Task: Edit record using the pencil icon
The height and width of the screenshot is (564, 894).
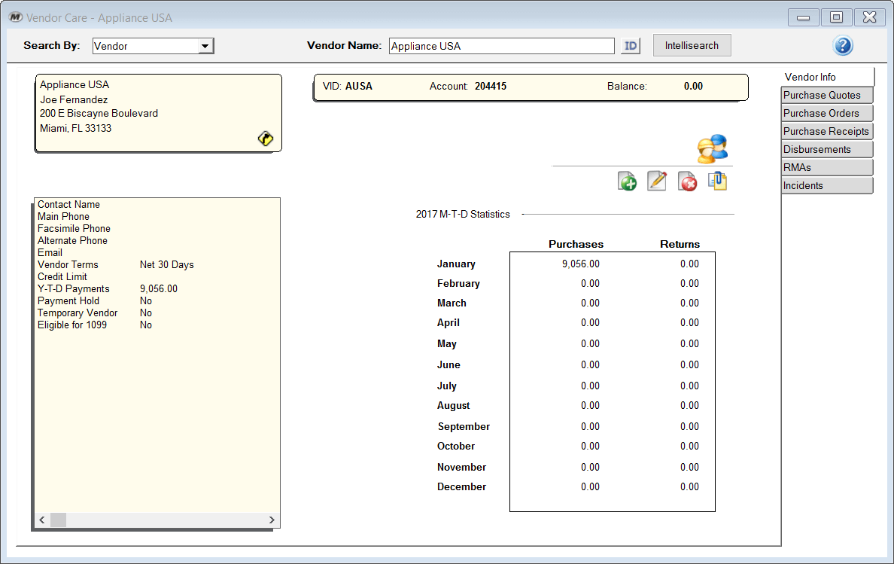Action: (657, 181)
